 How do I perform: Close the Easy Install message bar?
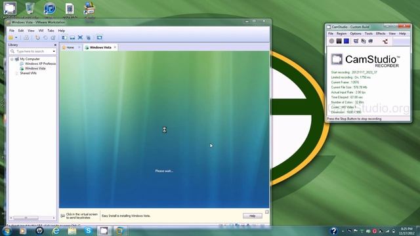click(x=267, y=212)
